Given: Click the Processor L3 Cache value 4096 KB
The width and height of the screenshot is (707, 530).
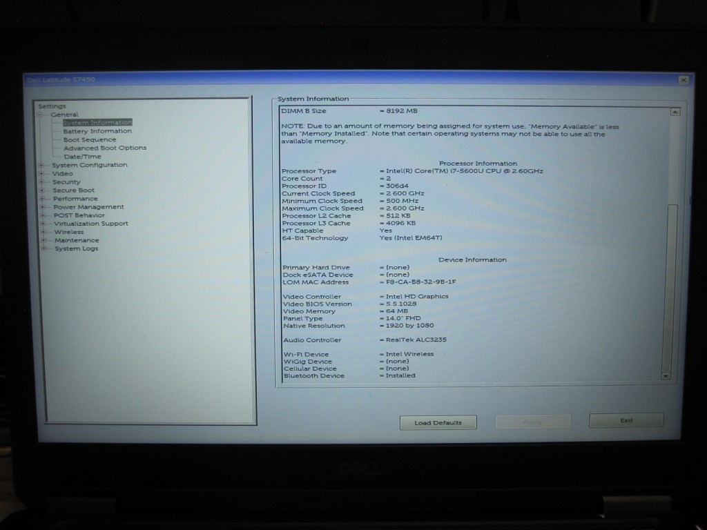Looking at the screenshot, I should tap(401, 223).
